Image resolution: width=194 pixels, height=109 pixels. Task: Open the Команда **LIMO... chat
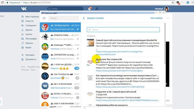[x=60, y=47]
